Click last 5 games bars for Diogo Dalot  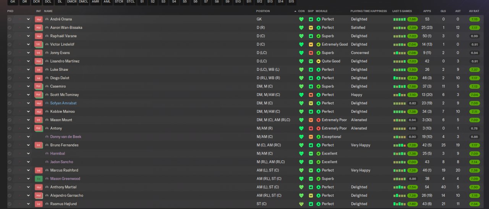click(400, 78)
